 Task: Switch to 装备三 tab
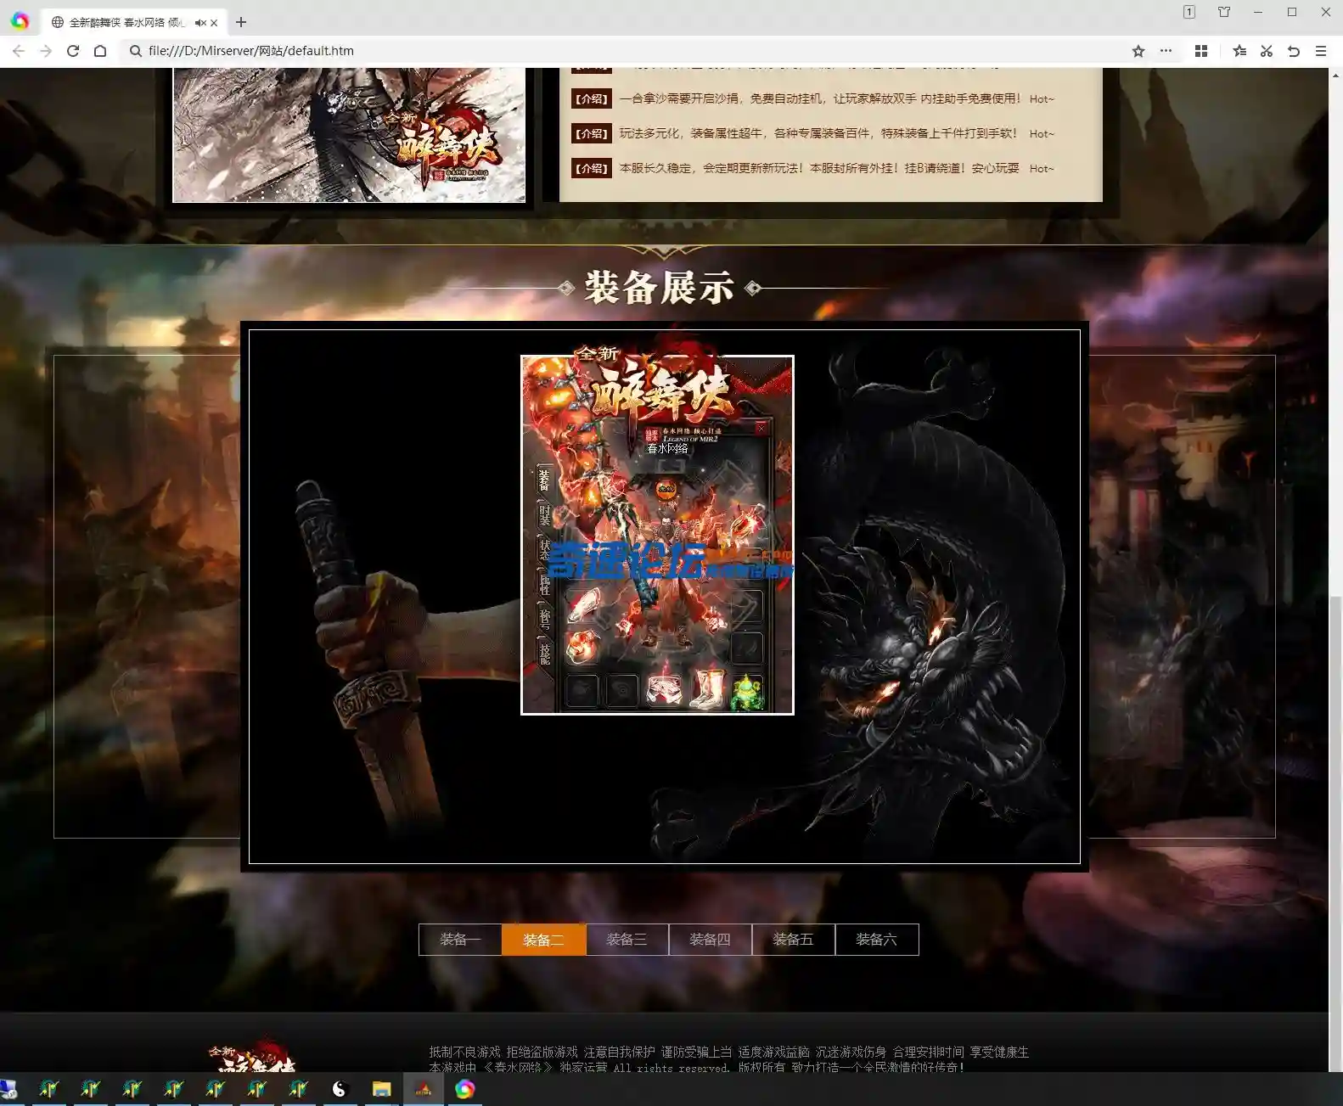tap(627, 940)
